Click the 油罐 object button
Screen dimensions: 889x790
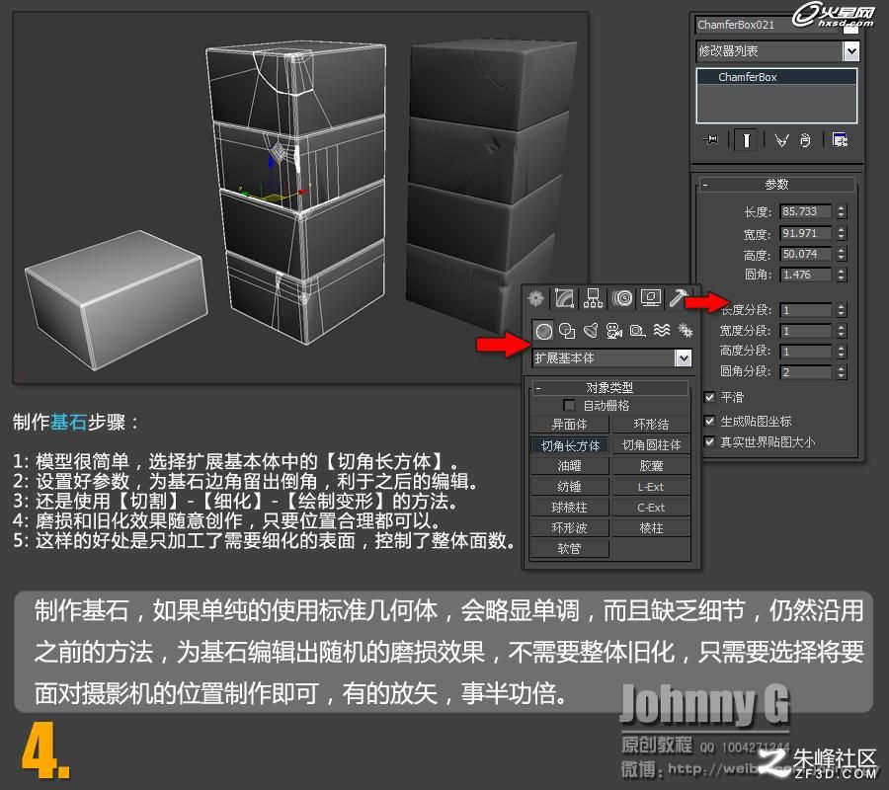click(x=569, y=466)
